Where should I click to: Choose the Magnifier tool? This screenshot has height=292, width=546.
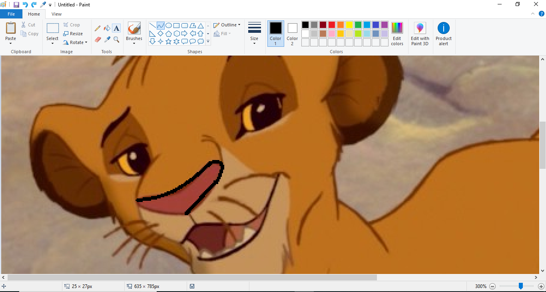116,39
